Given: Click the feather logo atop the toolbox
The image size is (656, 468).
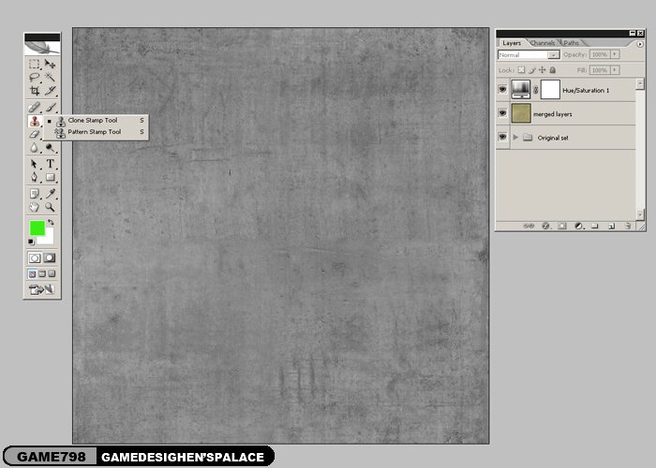Looking at the screenshot, I should [42, 48].
